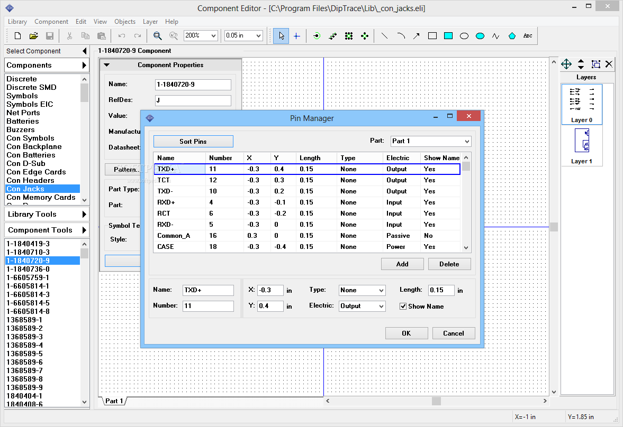Screen dimensions: 623x427
Task: Click the Redo arrow icon
Action: pos(138,36)
